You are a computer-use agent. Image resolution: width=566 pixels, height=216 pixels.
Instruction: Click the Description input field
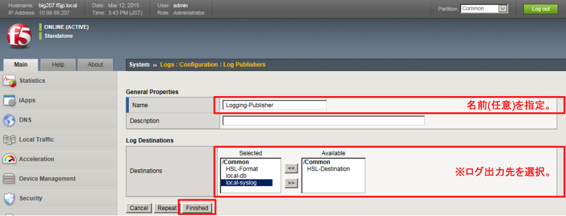tap(323, 120)
